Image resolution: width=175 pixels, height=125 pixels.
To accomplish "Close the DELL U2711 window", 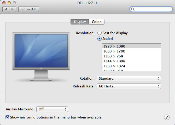I will 4,3.
